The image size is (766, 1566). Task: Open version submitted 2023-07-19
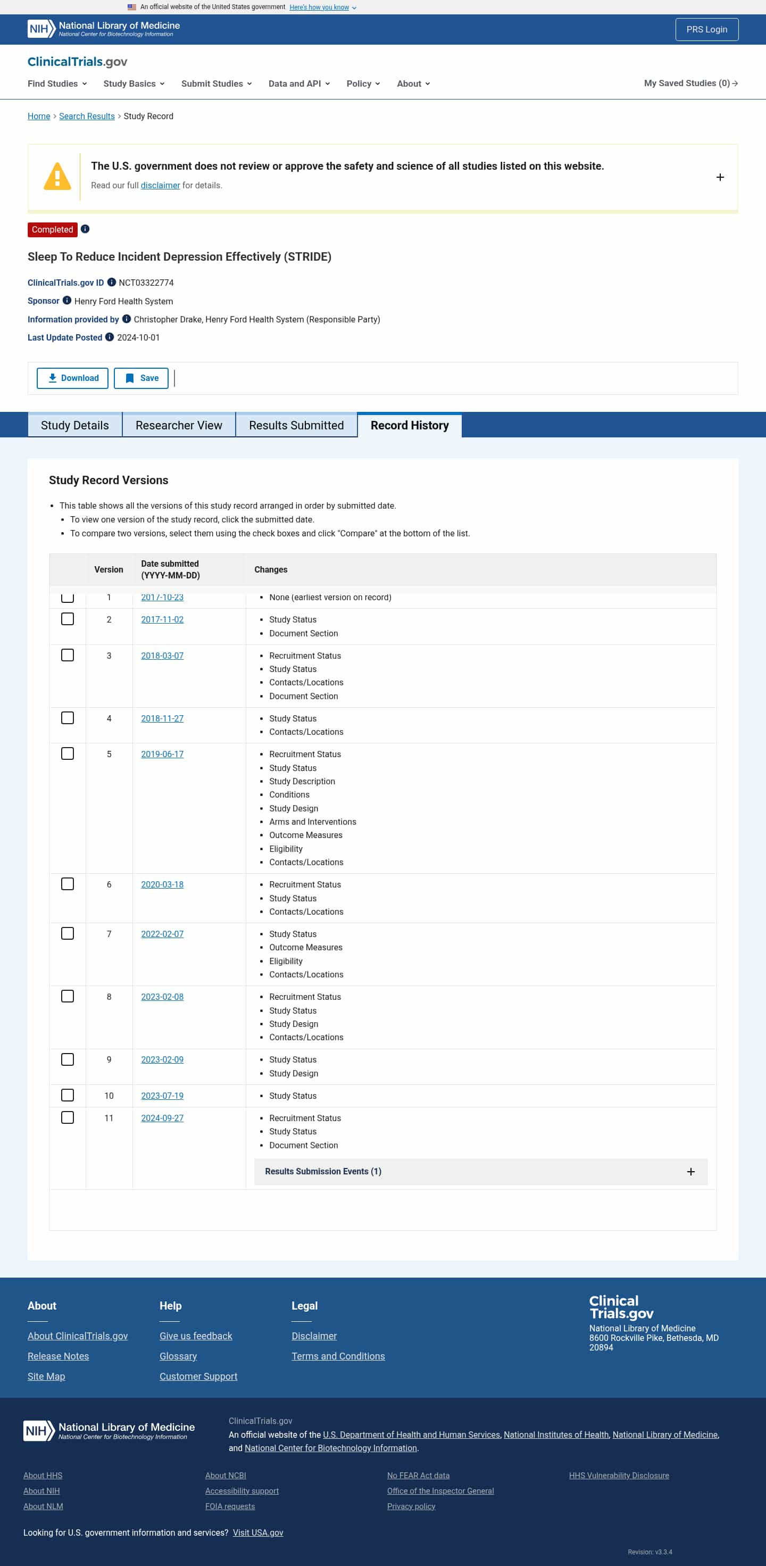(162, 1096)
